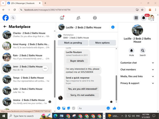The image size is (159, 119).
Task: Click the $900 - 2 Beds 2 Baths listing link
Action: (x=76, y=38)
